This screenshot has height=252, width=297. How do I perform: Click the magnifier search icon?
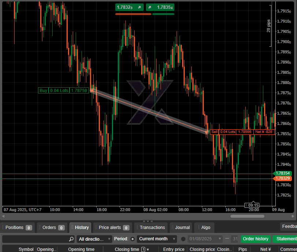click(x=71, y=239)
